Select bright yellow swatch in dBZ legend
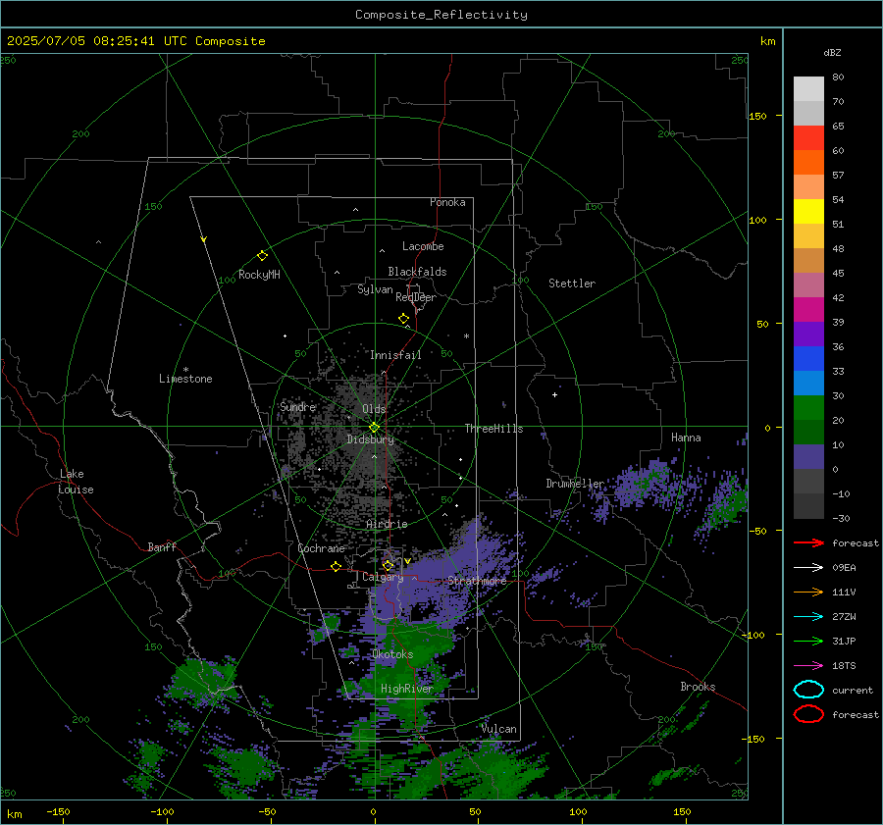This screenshot has height=825, width=883. [x=808, y=212]
